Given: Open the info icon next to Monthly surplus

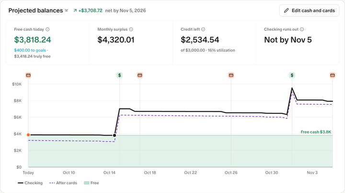Looking at the screenshot, I should tap(131, 29).
